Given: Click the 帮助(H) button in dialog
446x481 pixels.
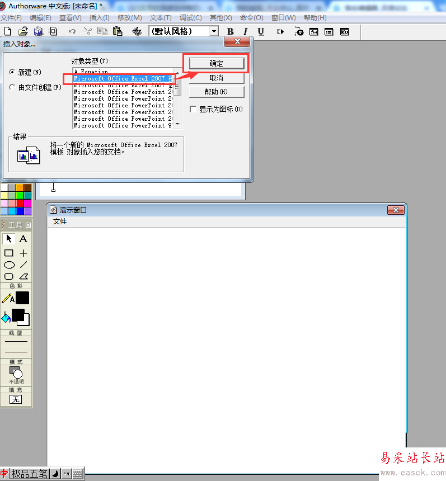Looking at the screenshot, I should (217, 92).
